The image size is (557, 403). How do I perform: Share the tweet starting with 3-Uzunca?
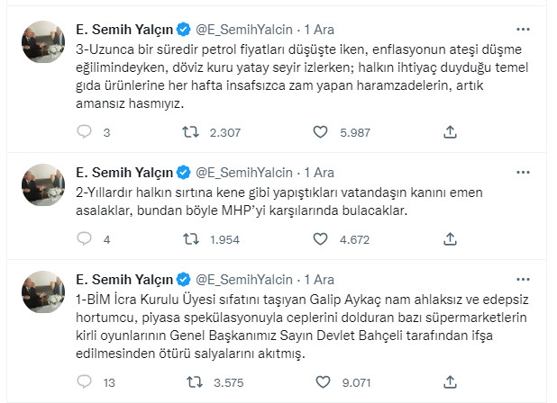451,132
